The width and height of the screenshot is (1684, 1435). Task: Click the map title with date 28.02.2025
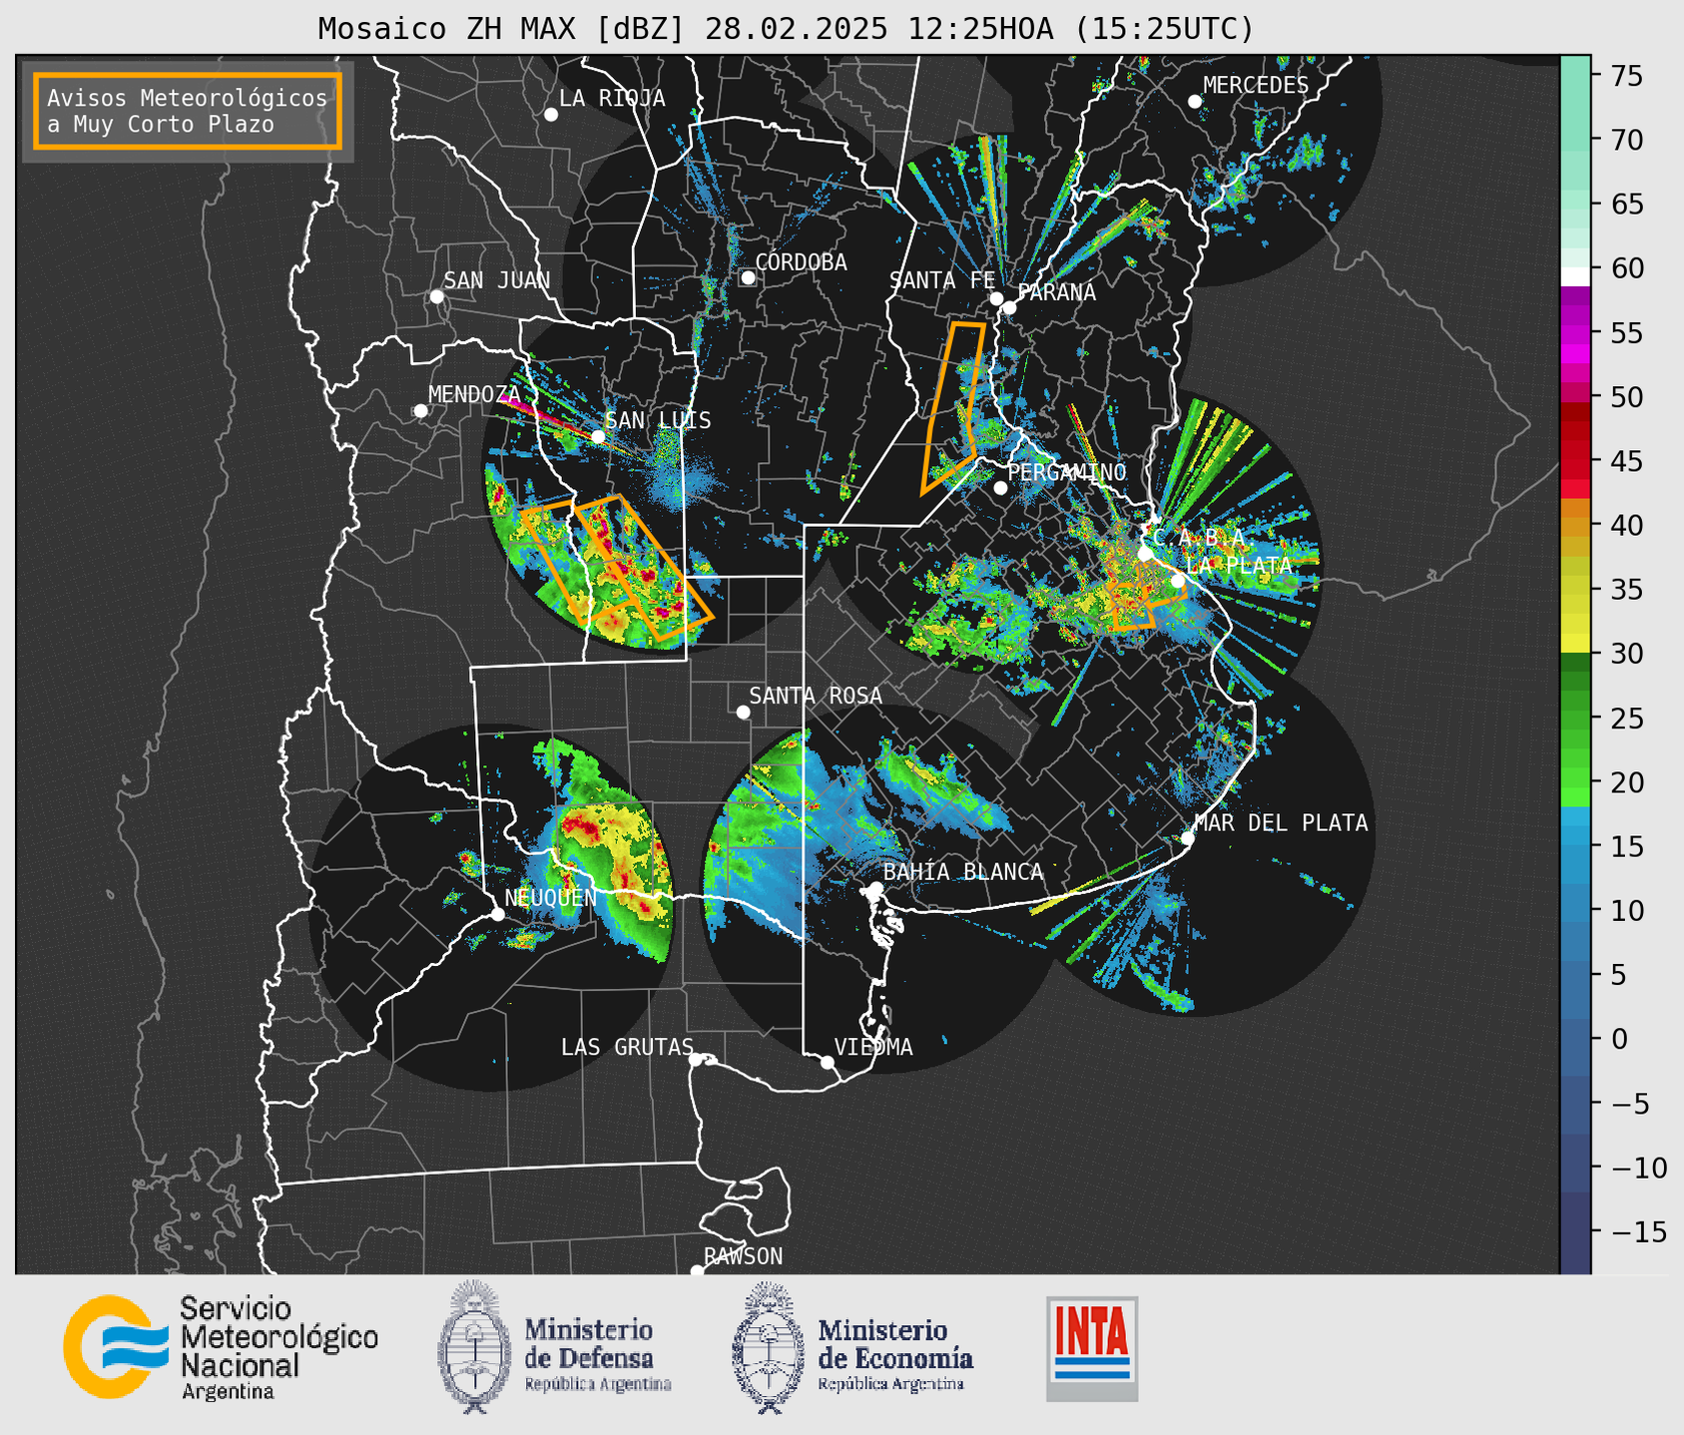(786, 28)
